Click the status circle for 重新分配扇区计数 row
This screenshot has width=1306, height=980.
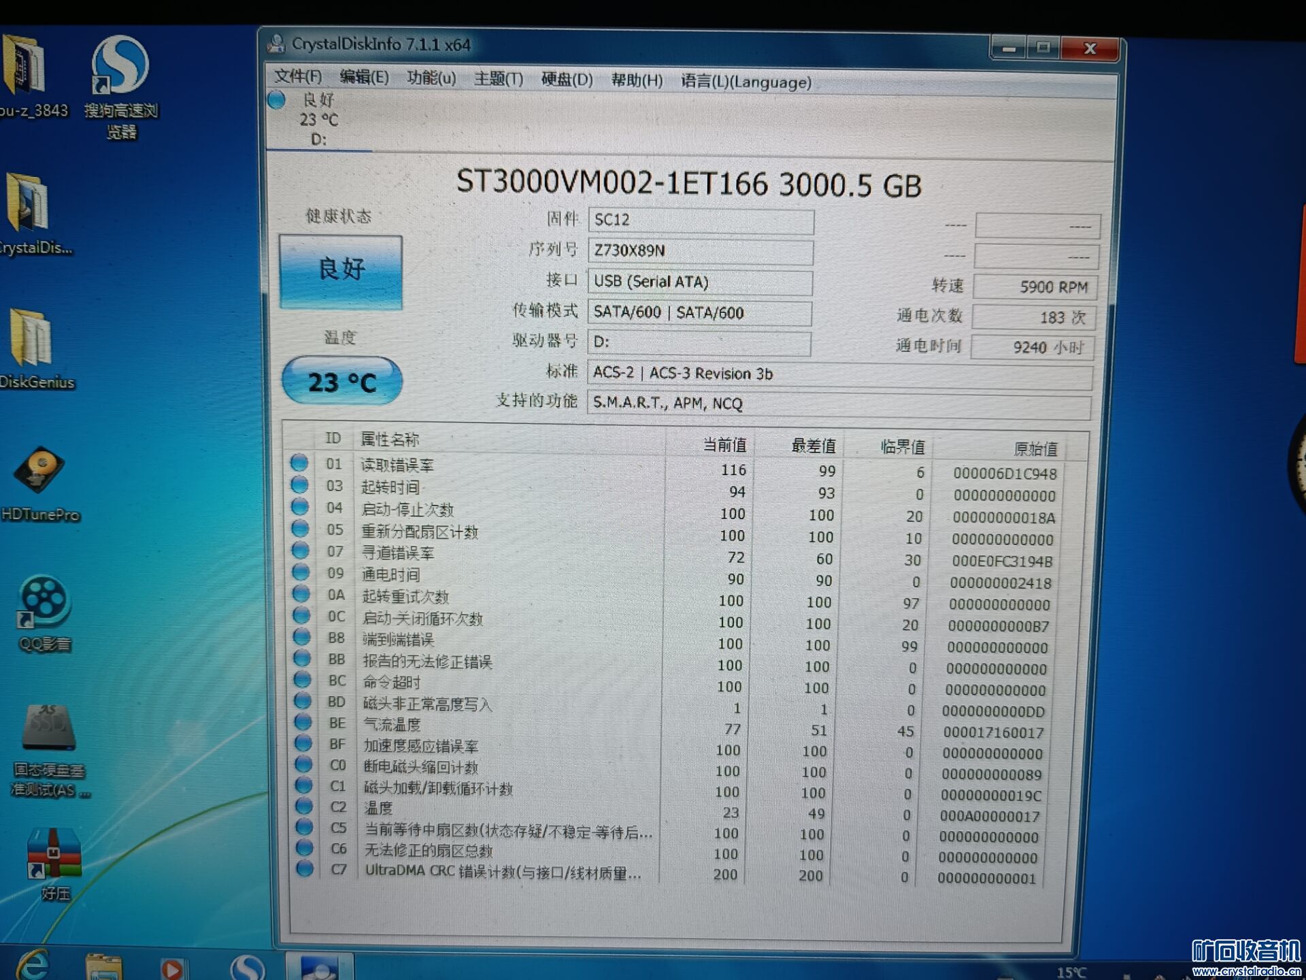coord(300,528)
